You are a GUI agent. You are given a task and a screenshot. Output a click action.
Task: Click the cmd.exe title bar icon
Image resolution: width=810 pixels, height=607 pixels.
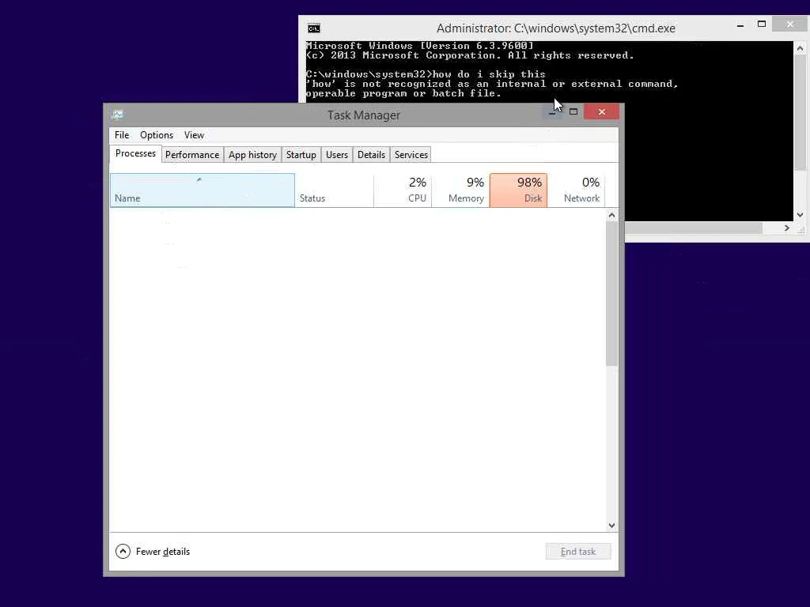tap(313, 28)
